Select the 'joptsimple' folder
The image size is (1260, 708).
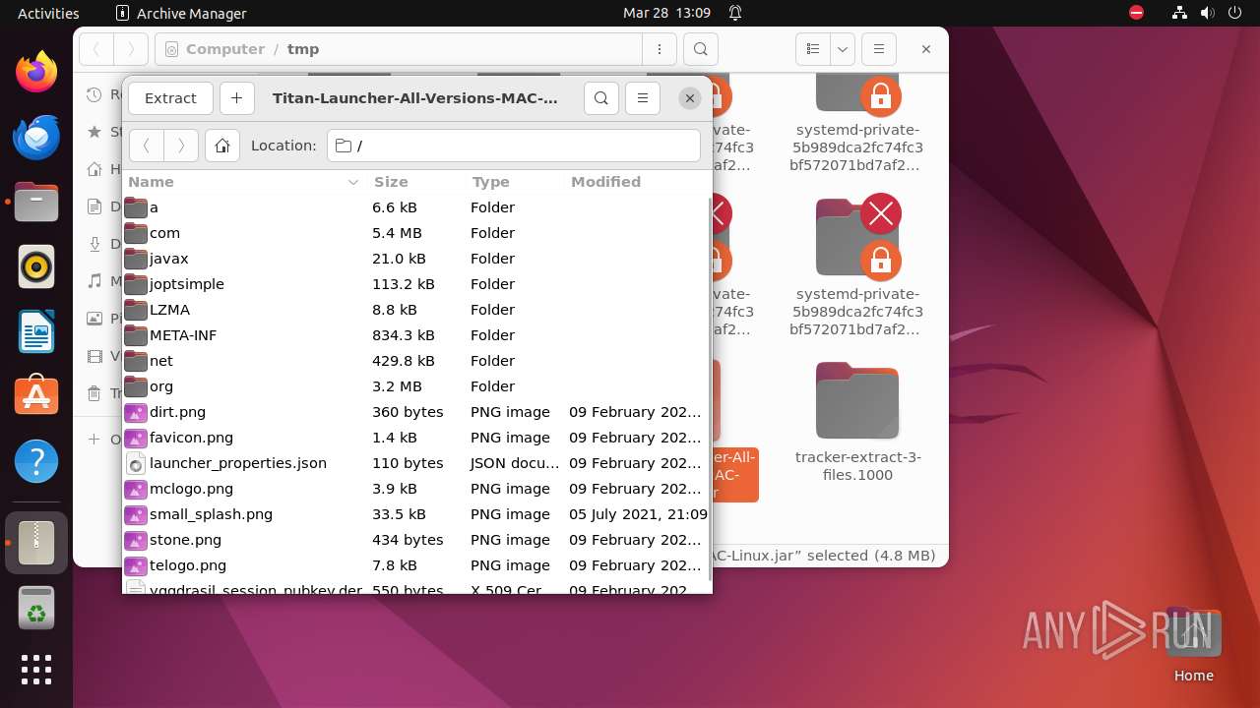click(x=415, y=284)
